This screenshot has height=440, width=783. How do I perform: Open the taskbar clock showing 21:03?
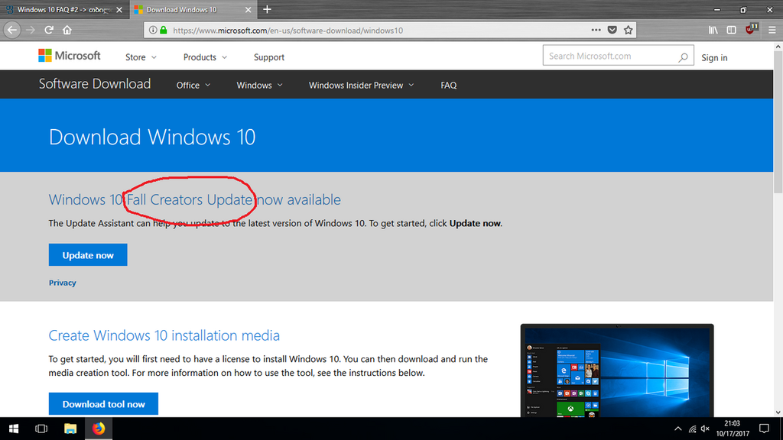[x=733, y=429]
